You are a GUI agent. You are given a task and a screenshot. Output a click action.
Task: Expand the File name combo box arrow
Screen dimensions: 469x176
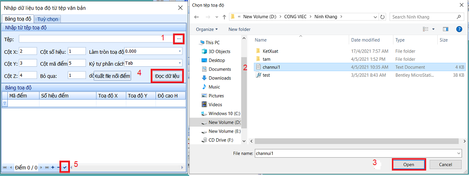(x=459, y=153)
